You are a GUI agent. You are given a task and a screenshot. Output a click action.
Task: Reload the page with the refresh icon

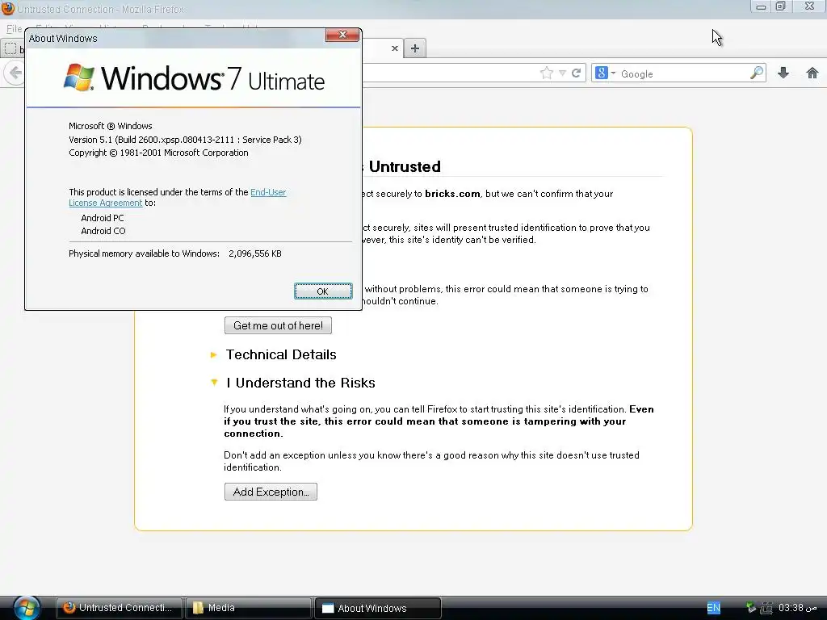pyautogui.click(x=577, y=73)
